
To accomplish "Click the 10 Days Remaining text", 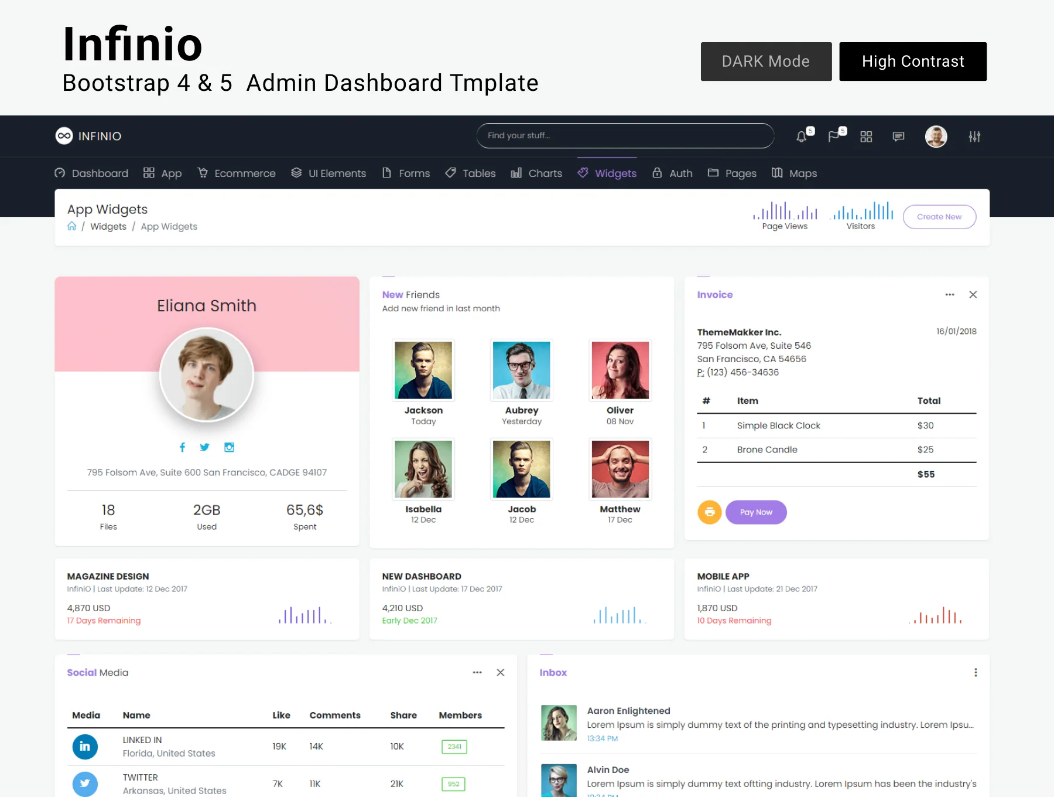I will (x=734, y=621).
